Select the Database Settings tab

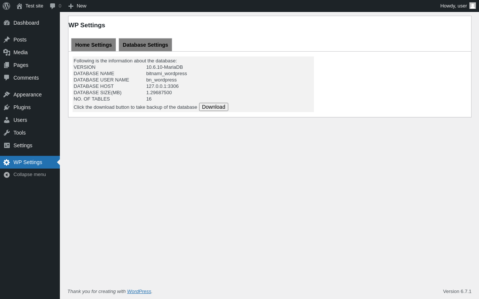tap(145, 45)
